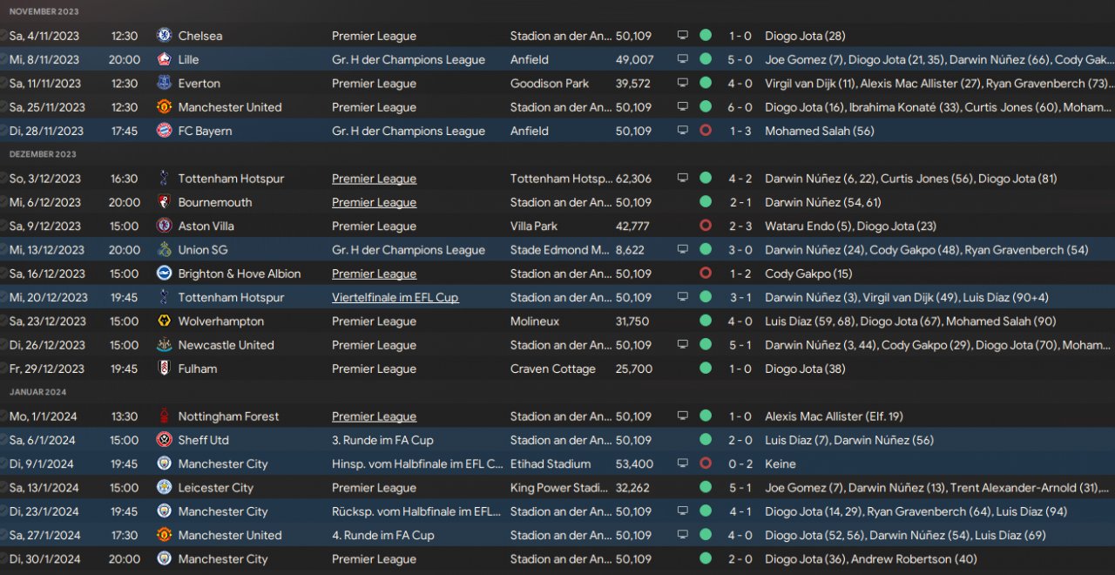This screenshot has height=575, width=1115.
Task: Open the 6 - 0 result against Manchester United
Action: pos(740,107)
